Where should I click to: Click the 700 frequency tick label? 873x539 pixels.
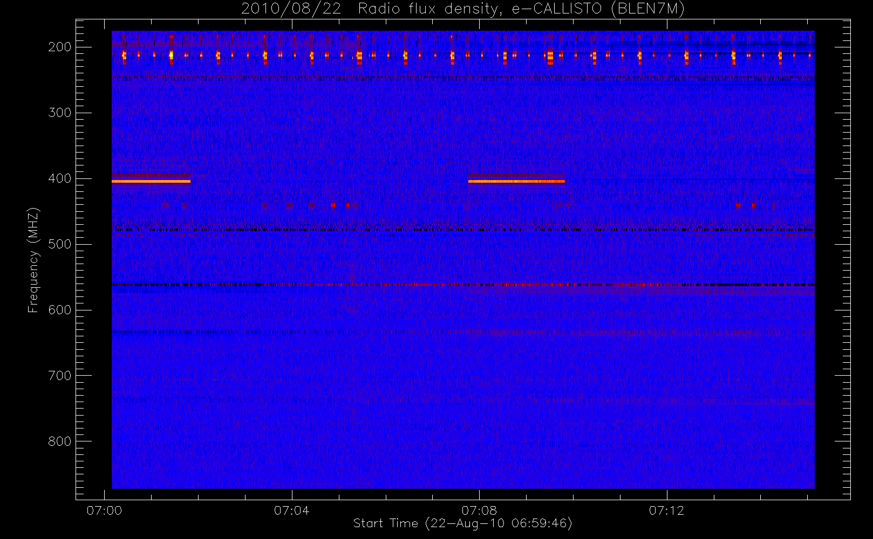click(60, 376)
